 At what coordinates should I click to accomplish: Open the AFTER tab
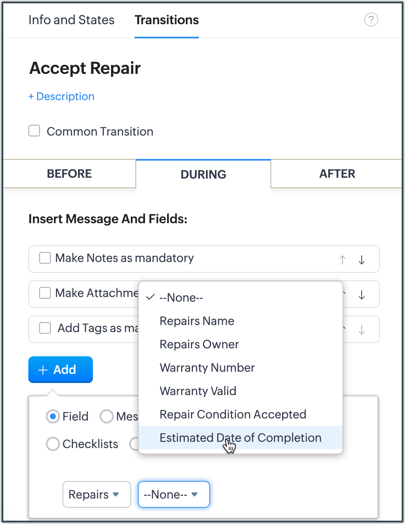tap(337, 174)
